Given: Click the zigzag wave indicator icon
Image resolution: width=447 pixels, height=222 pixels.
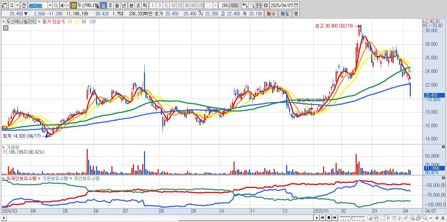Looking at the screenshot, I should (400, 218).
